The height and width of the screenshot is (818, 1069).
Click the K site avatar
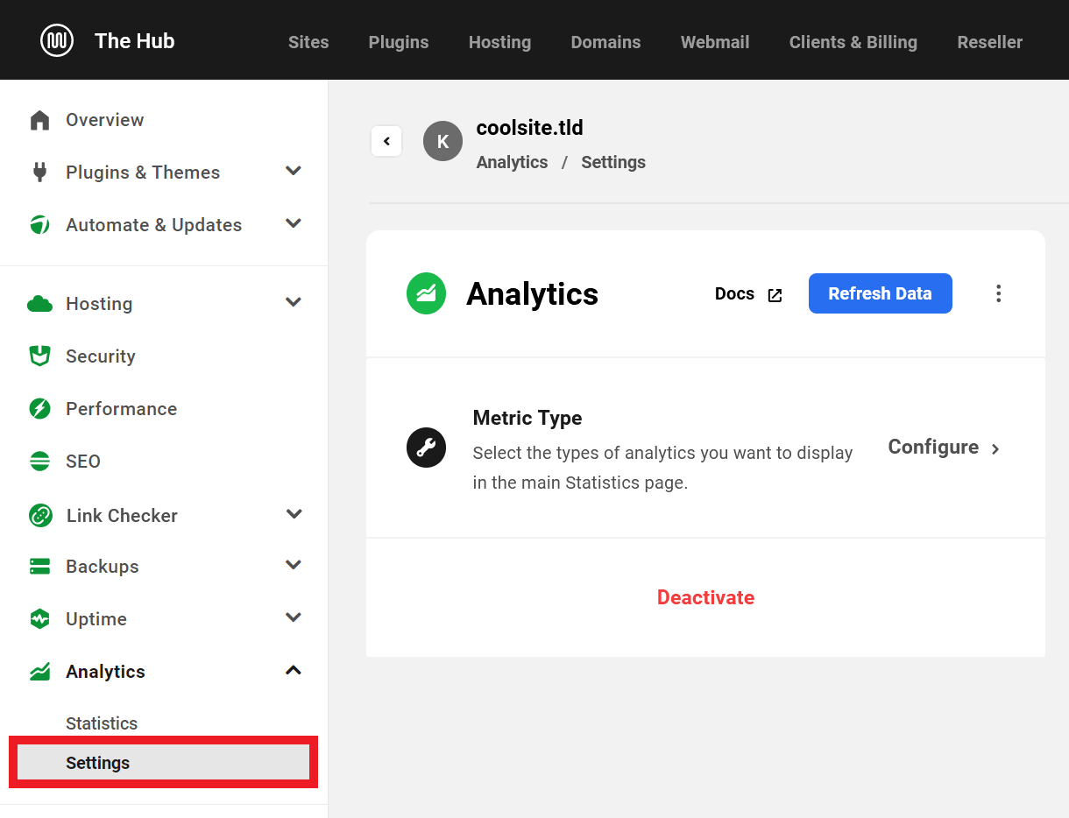tap(442, 141)
